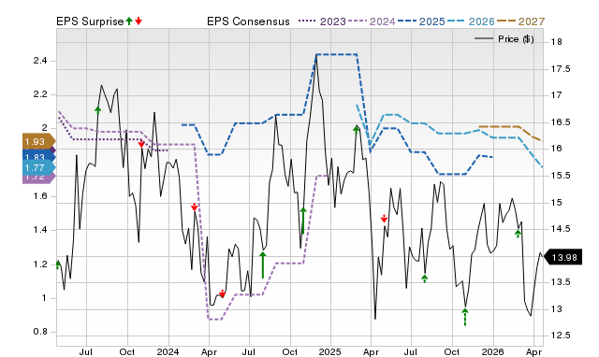Click the 1.4 label on the EPS axis
Image resolution: width=599 pixels, height=357 pixels.
(x=40, y=230)
